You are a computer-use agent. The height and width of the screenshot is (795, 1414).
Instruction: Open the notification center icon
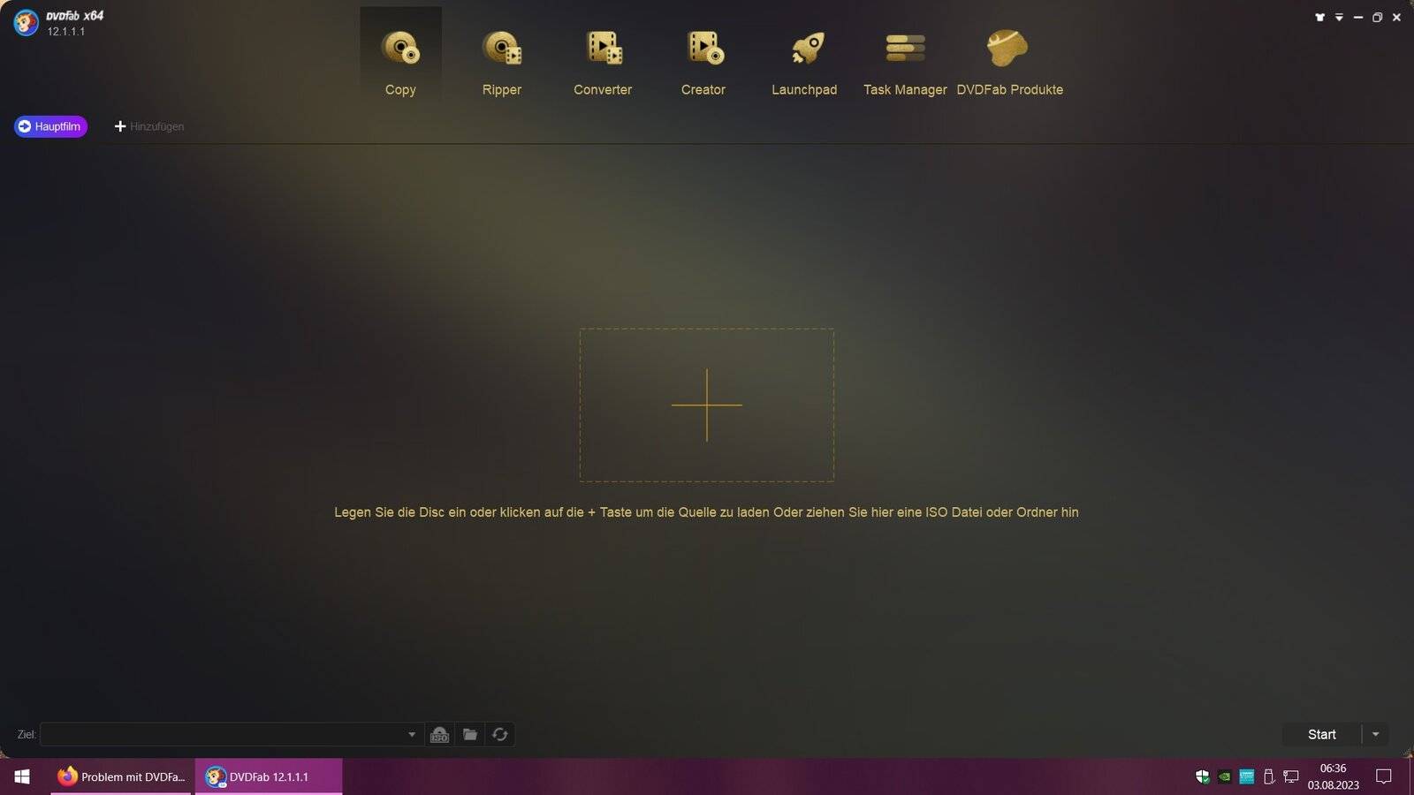pos(1384,776)
